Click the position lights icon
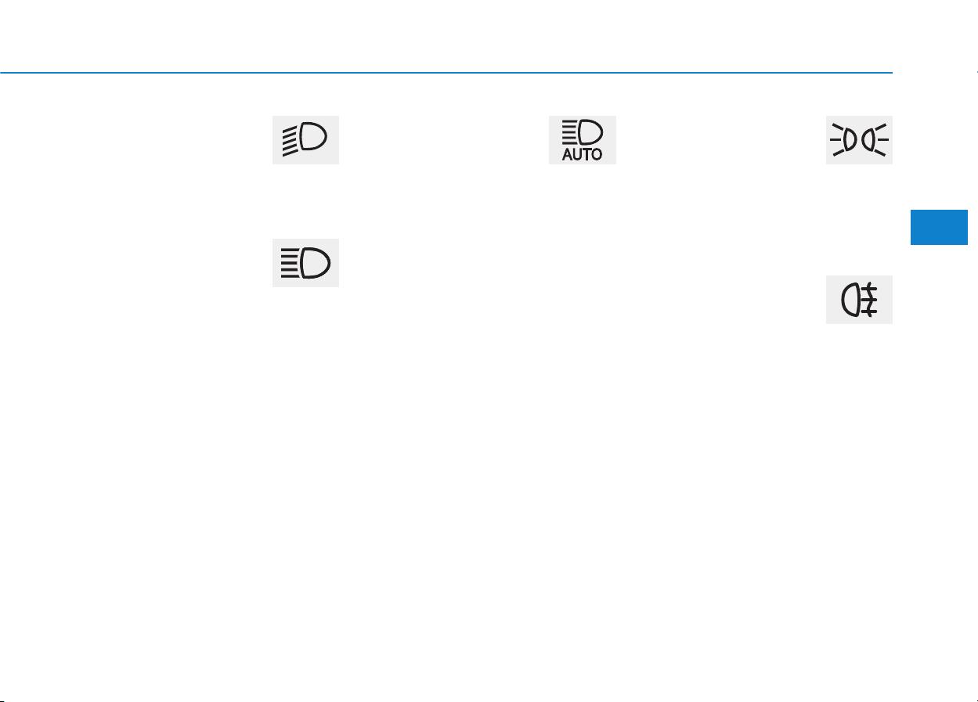The width and height of the screenshot is (978, 702). [x=859, y=140]
